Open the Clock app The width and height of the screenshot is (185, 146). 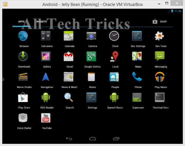(x=114, y=36)
